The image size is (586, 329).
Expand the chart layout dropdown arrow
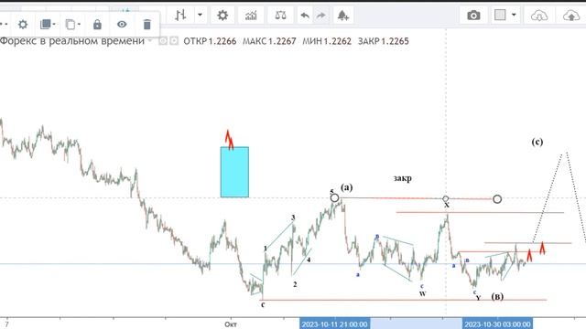point(514,15)
